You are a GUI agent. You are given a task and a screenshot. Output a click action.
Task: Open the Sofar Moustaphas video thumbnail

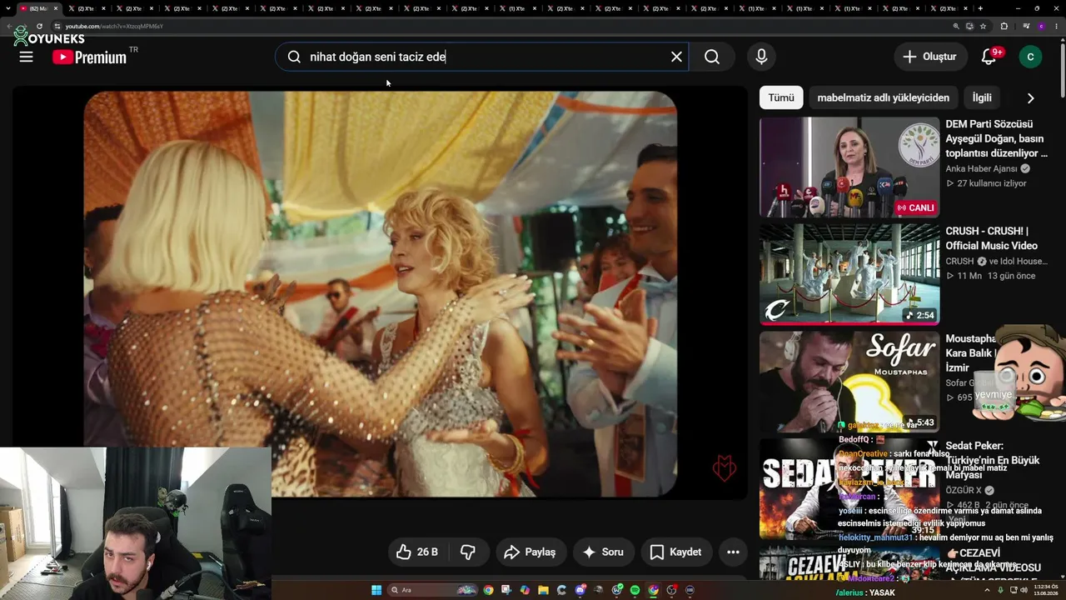(x=849, y=382)
